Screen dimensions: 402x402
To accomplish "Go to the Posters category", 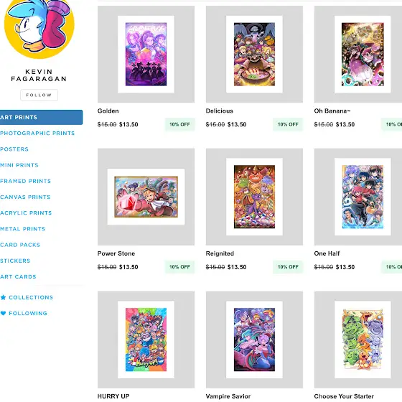I will coord(14,149).
